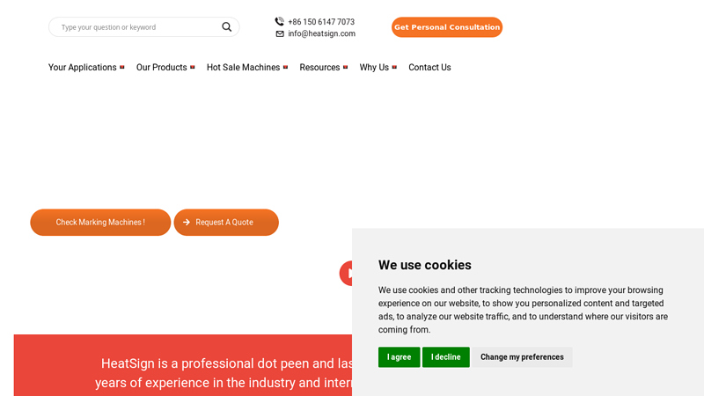This screenshot has height=396, width=704.
Task: Expand the Hot Sale Machines dropdown indicator
Action: [x=285, y=68]
